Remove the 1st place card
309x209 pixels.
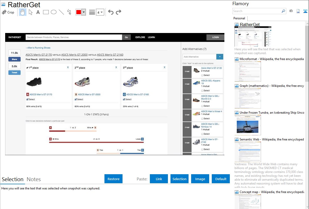[x=68, y=67]
